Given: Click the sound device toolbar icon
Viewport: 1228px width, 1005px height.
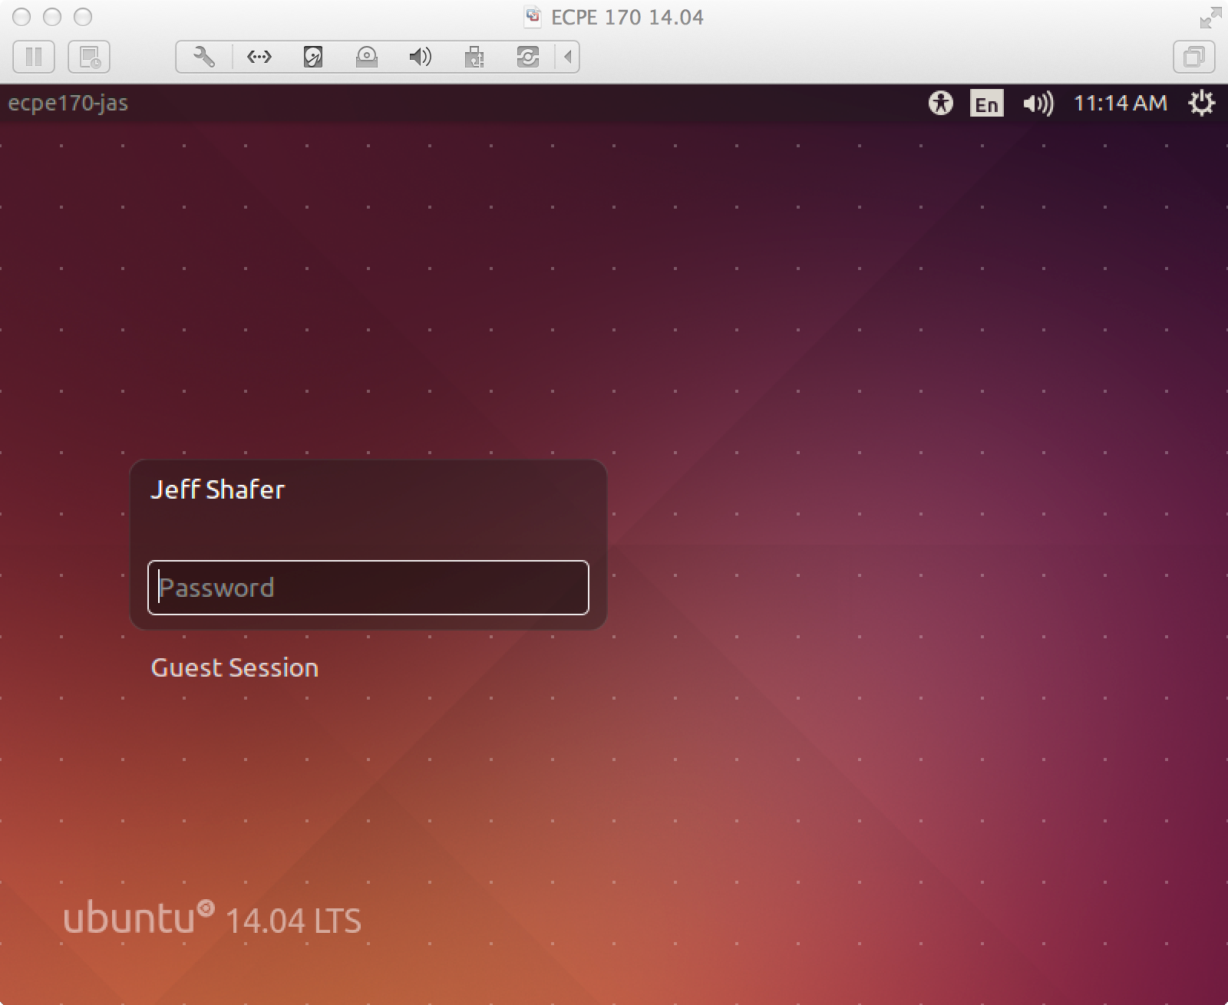Looking at the screenshot, I should [420, 57].
